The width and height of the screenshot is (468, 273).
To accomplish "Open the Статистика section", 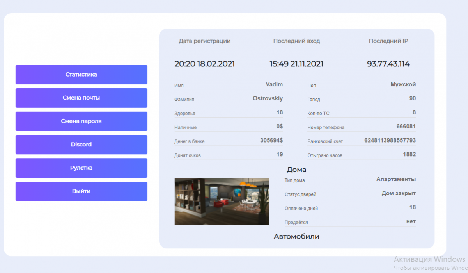I will click(x=81, y=75).
